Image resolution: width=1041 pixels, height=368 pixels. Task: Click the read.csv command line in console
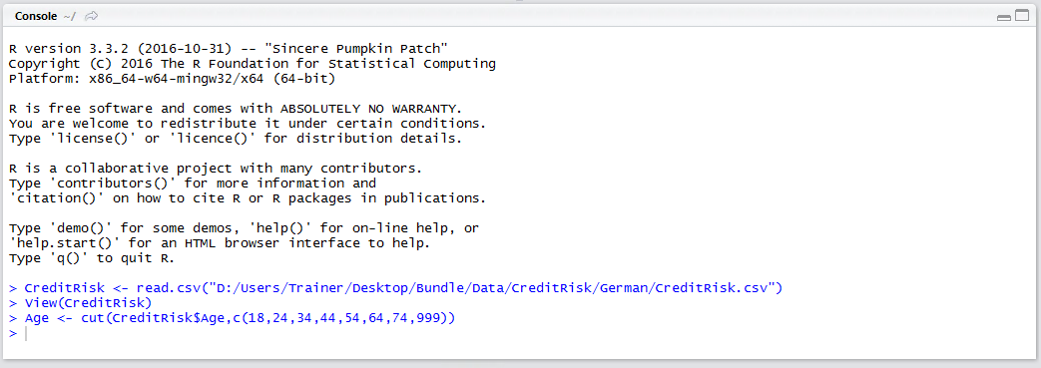point(396,288)
